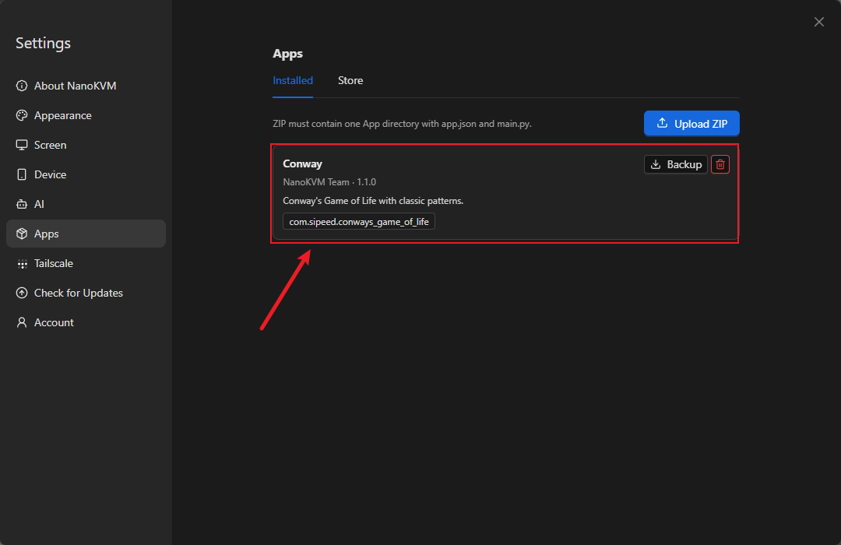Open Screen settings

[86, 145]
